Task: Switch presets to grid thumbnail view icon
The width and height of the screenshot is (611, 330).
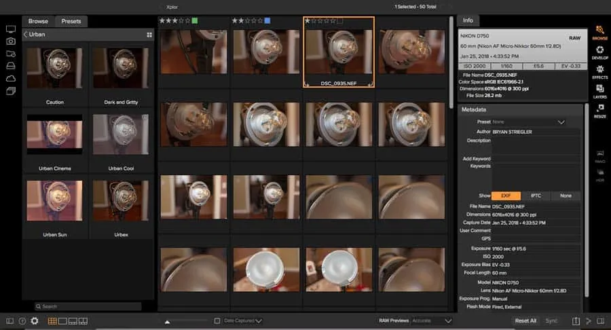Action: tap(149, 35)
